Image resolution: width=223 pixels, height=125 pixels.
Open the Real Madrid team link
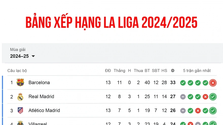[x=41, y=96]
